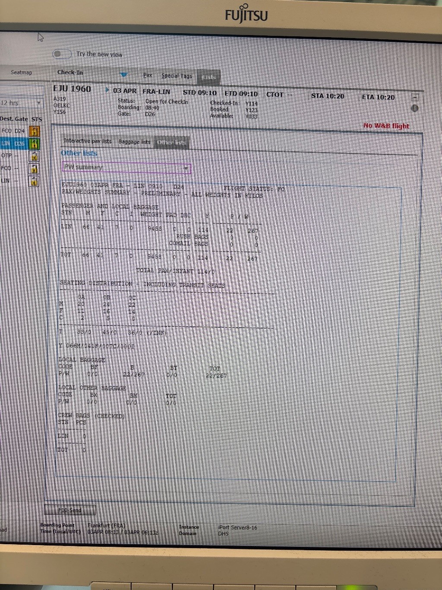Screen dimensions: 442x590
Task: Click the orange lock icon for FCO D24
Action: (x=34, y=131)
